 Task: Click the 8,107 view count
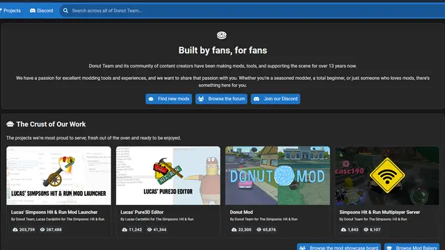(375, 230)
